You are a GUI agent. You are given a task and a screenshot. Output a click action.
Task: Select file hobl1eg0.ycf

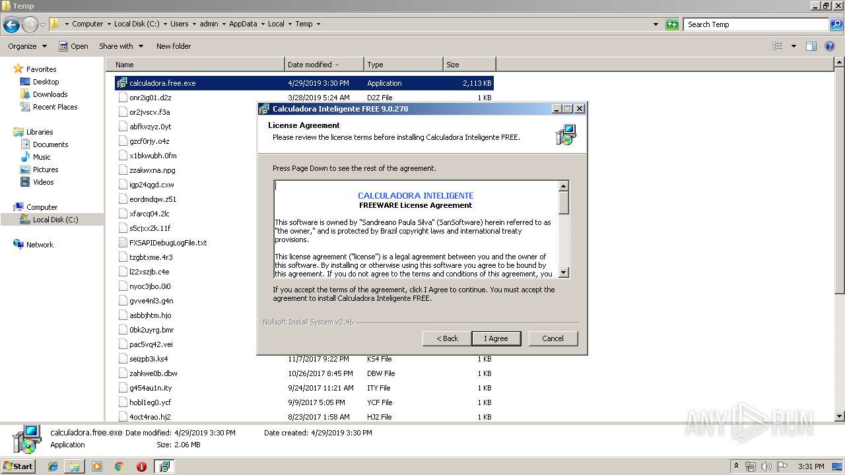tap(150, 402)
